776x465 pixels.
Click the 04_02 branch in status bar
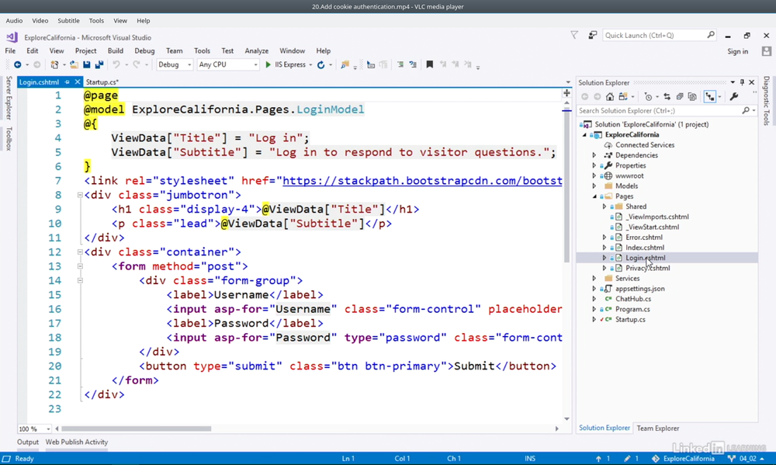[747, 459]
